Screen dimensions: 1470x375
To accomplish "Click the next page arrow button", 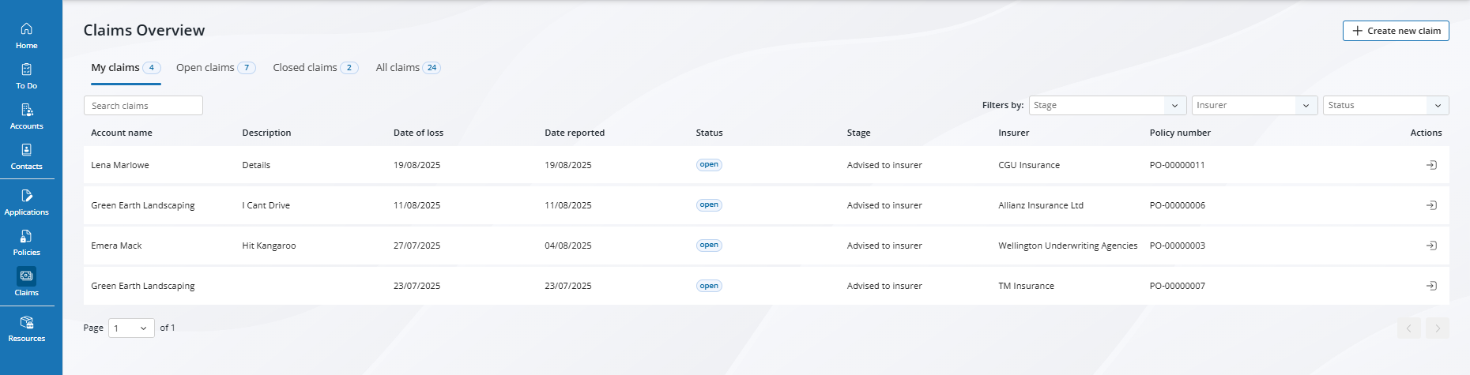I will click(x=1437, y=328).
